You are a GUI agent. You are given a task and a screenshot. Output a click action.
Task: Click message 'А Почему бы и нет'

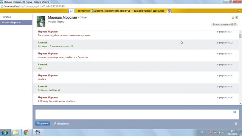click(56, 101)
